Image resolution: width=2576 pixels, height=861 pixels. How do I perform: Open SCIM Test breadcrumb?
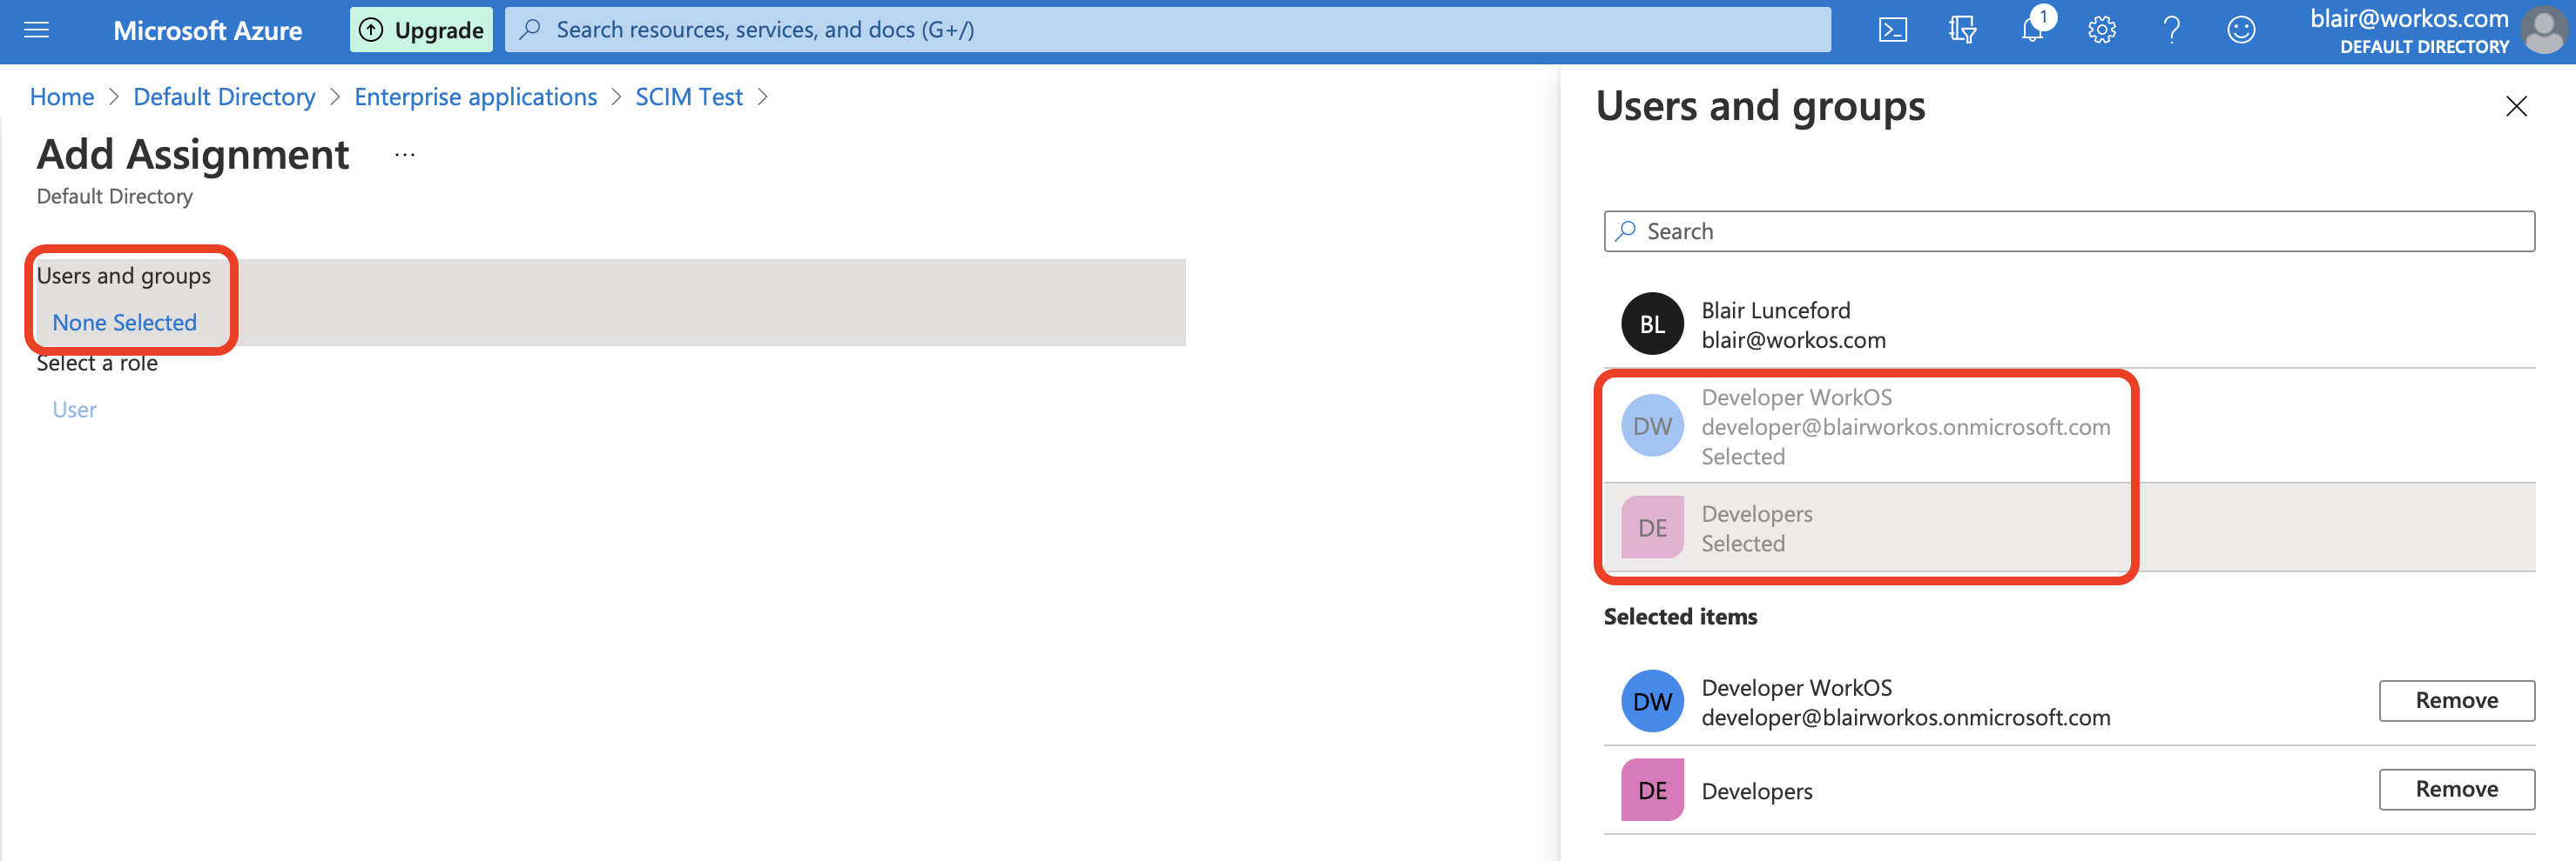[x=689, y=97]
